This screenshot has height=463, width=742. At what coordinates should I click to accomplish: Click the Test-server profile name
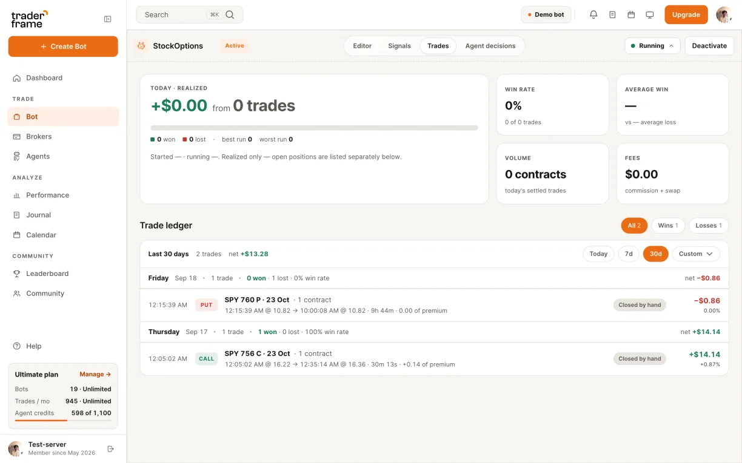click(x=47, y=444)
